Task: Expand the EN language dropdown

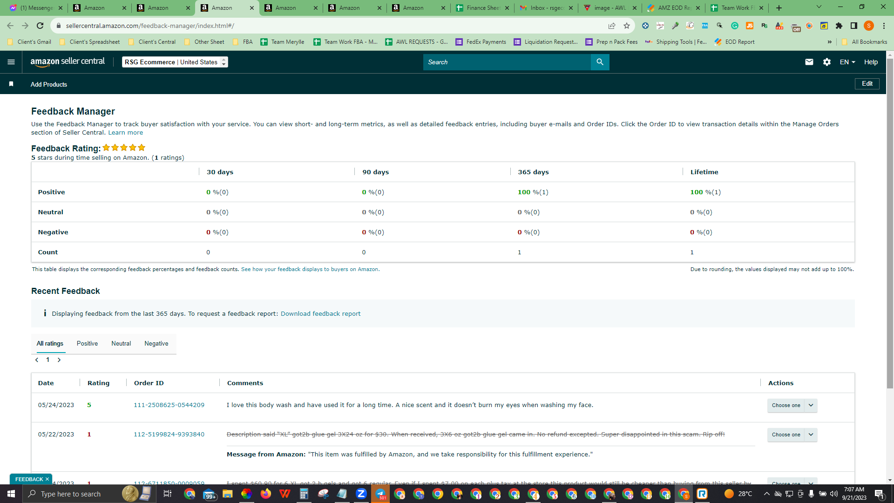Action: coord(847,62)
